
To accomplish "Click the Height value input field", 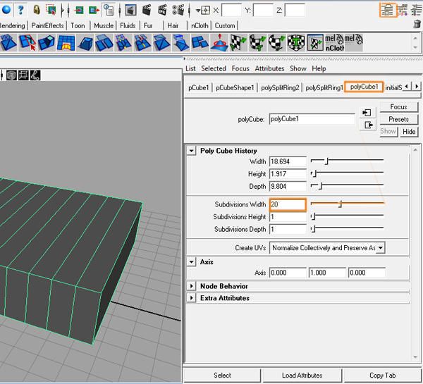I will coord(288,174).
